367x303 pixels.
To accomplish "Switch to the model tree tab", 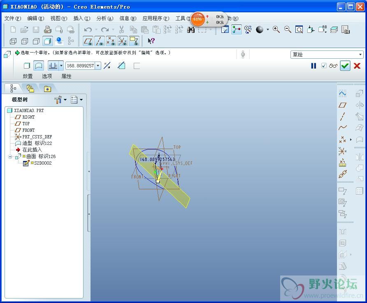I will (13, 88).
